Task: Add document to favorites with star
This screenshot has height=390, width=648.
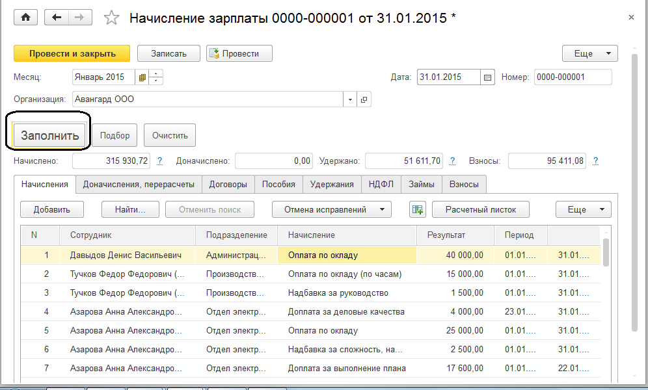Action: [x=112, y=18]
